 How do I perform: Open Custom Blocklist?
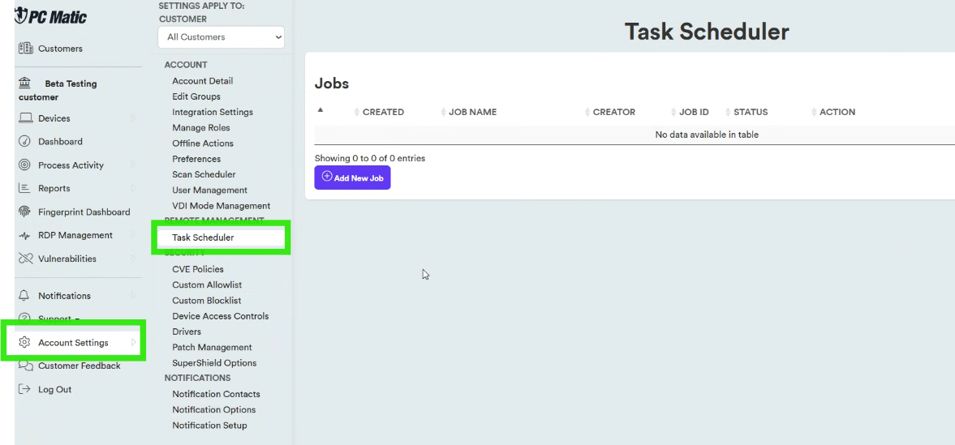tap(206, 301)
